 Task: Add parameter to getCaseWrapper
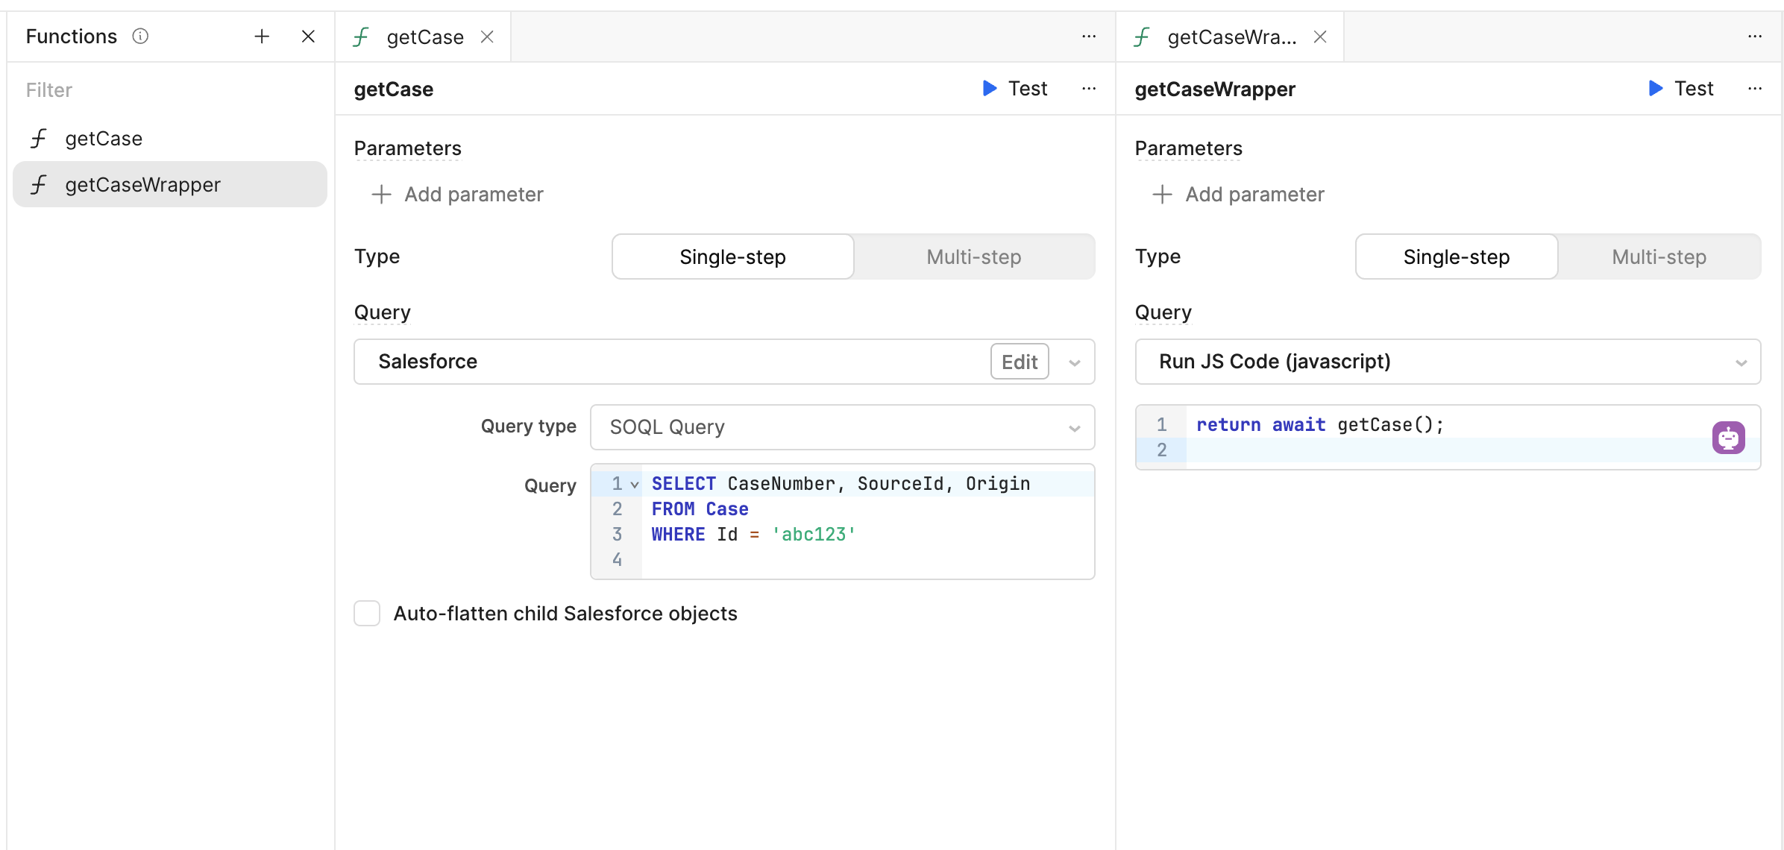point(1239,195)
